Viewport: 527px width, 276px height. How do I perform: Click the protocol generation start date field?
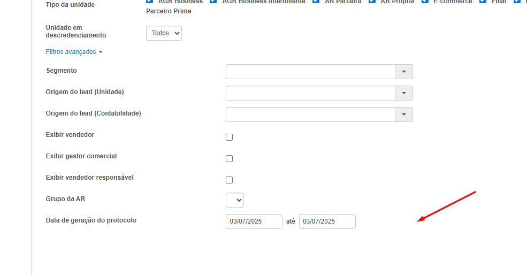[254, 221]
